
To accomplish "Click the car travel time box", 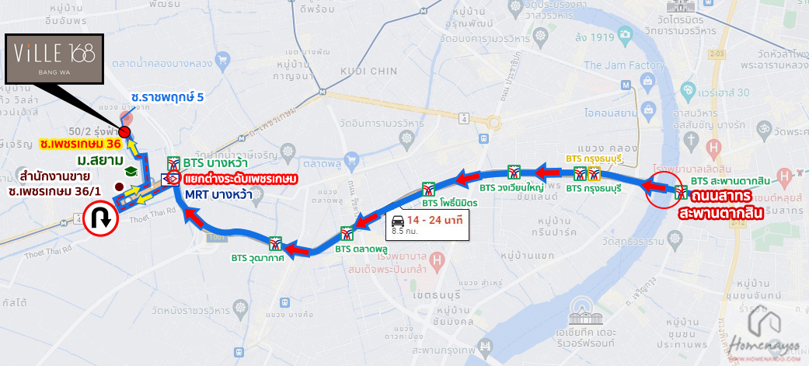I will pos(427,225).
